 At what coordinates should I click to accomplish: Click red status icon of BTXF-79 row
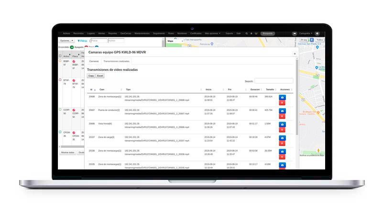tap(74, 80)
